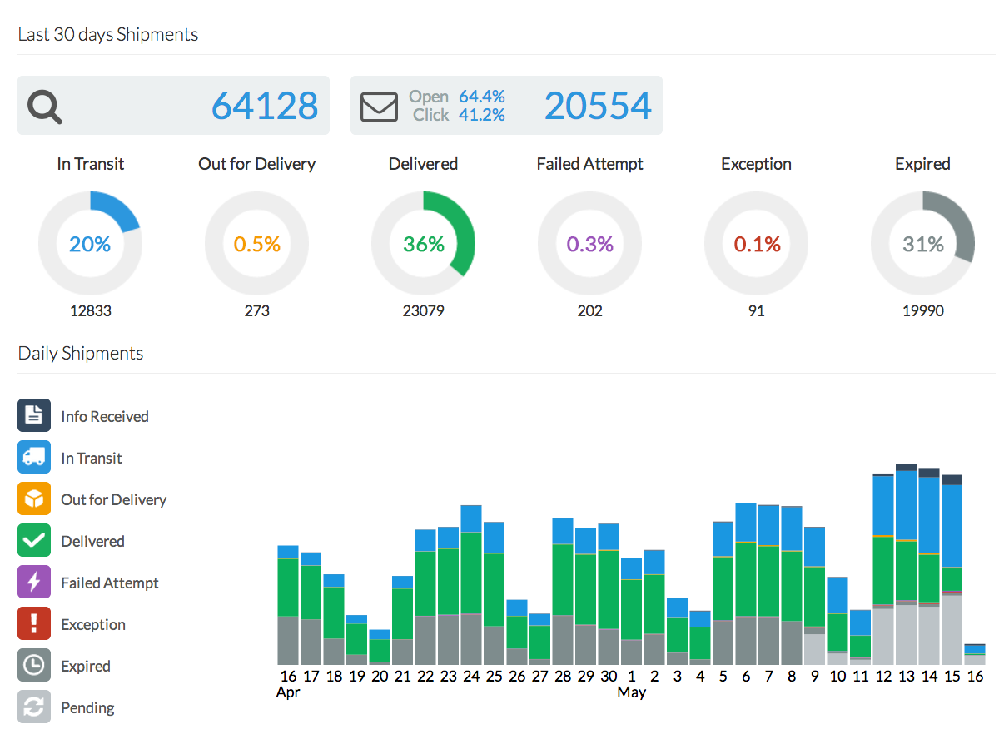Click the Exception 0.1% donut chart

(x=756, y=244)
